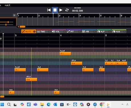
Task: Click the IME input mode A indicator
Action: [127, 105]
